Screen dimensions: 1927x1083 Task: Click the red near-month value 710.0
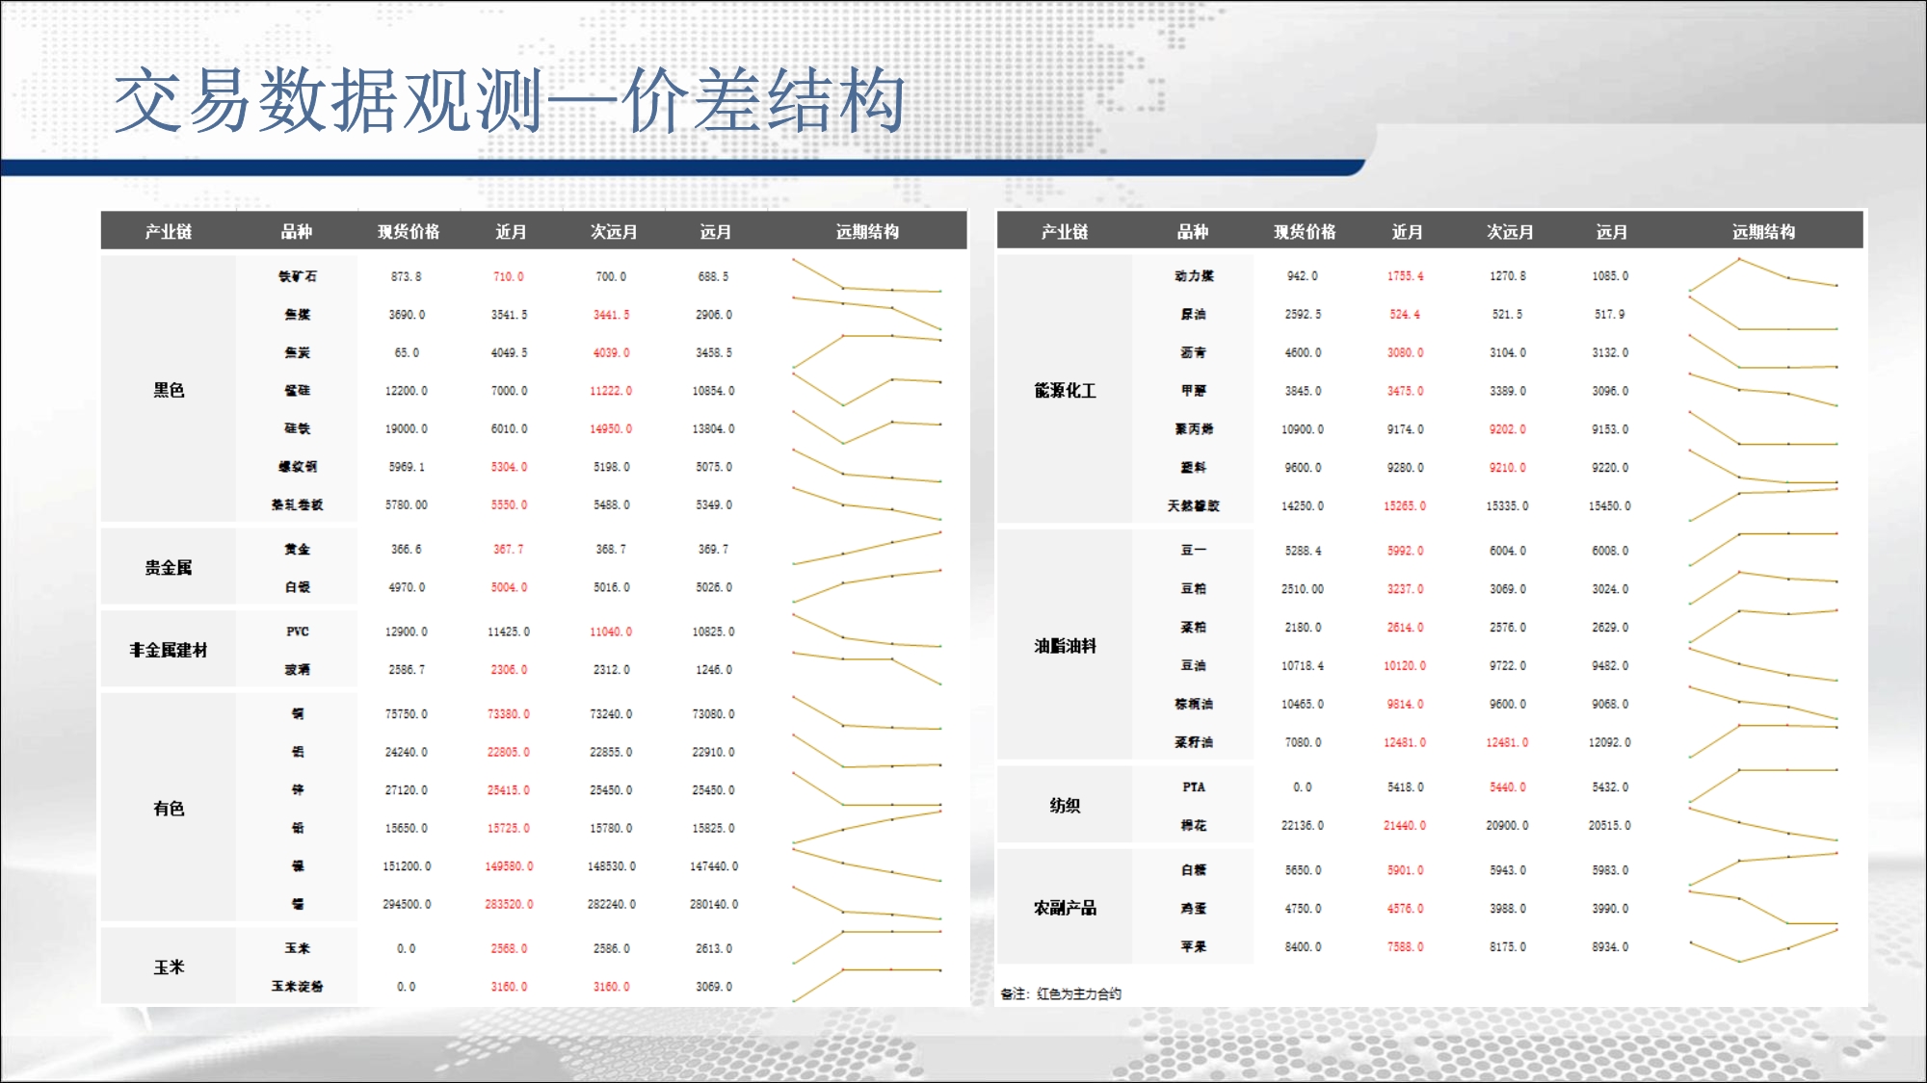click(x=509, y=276)
